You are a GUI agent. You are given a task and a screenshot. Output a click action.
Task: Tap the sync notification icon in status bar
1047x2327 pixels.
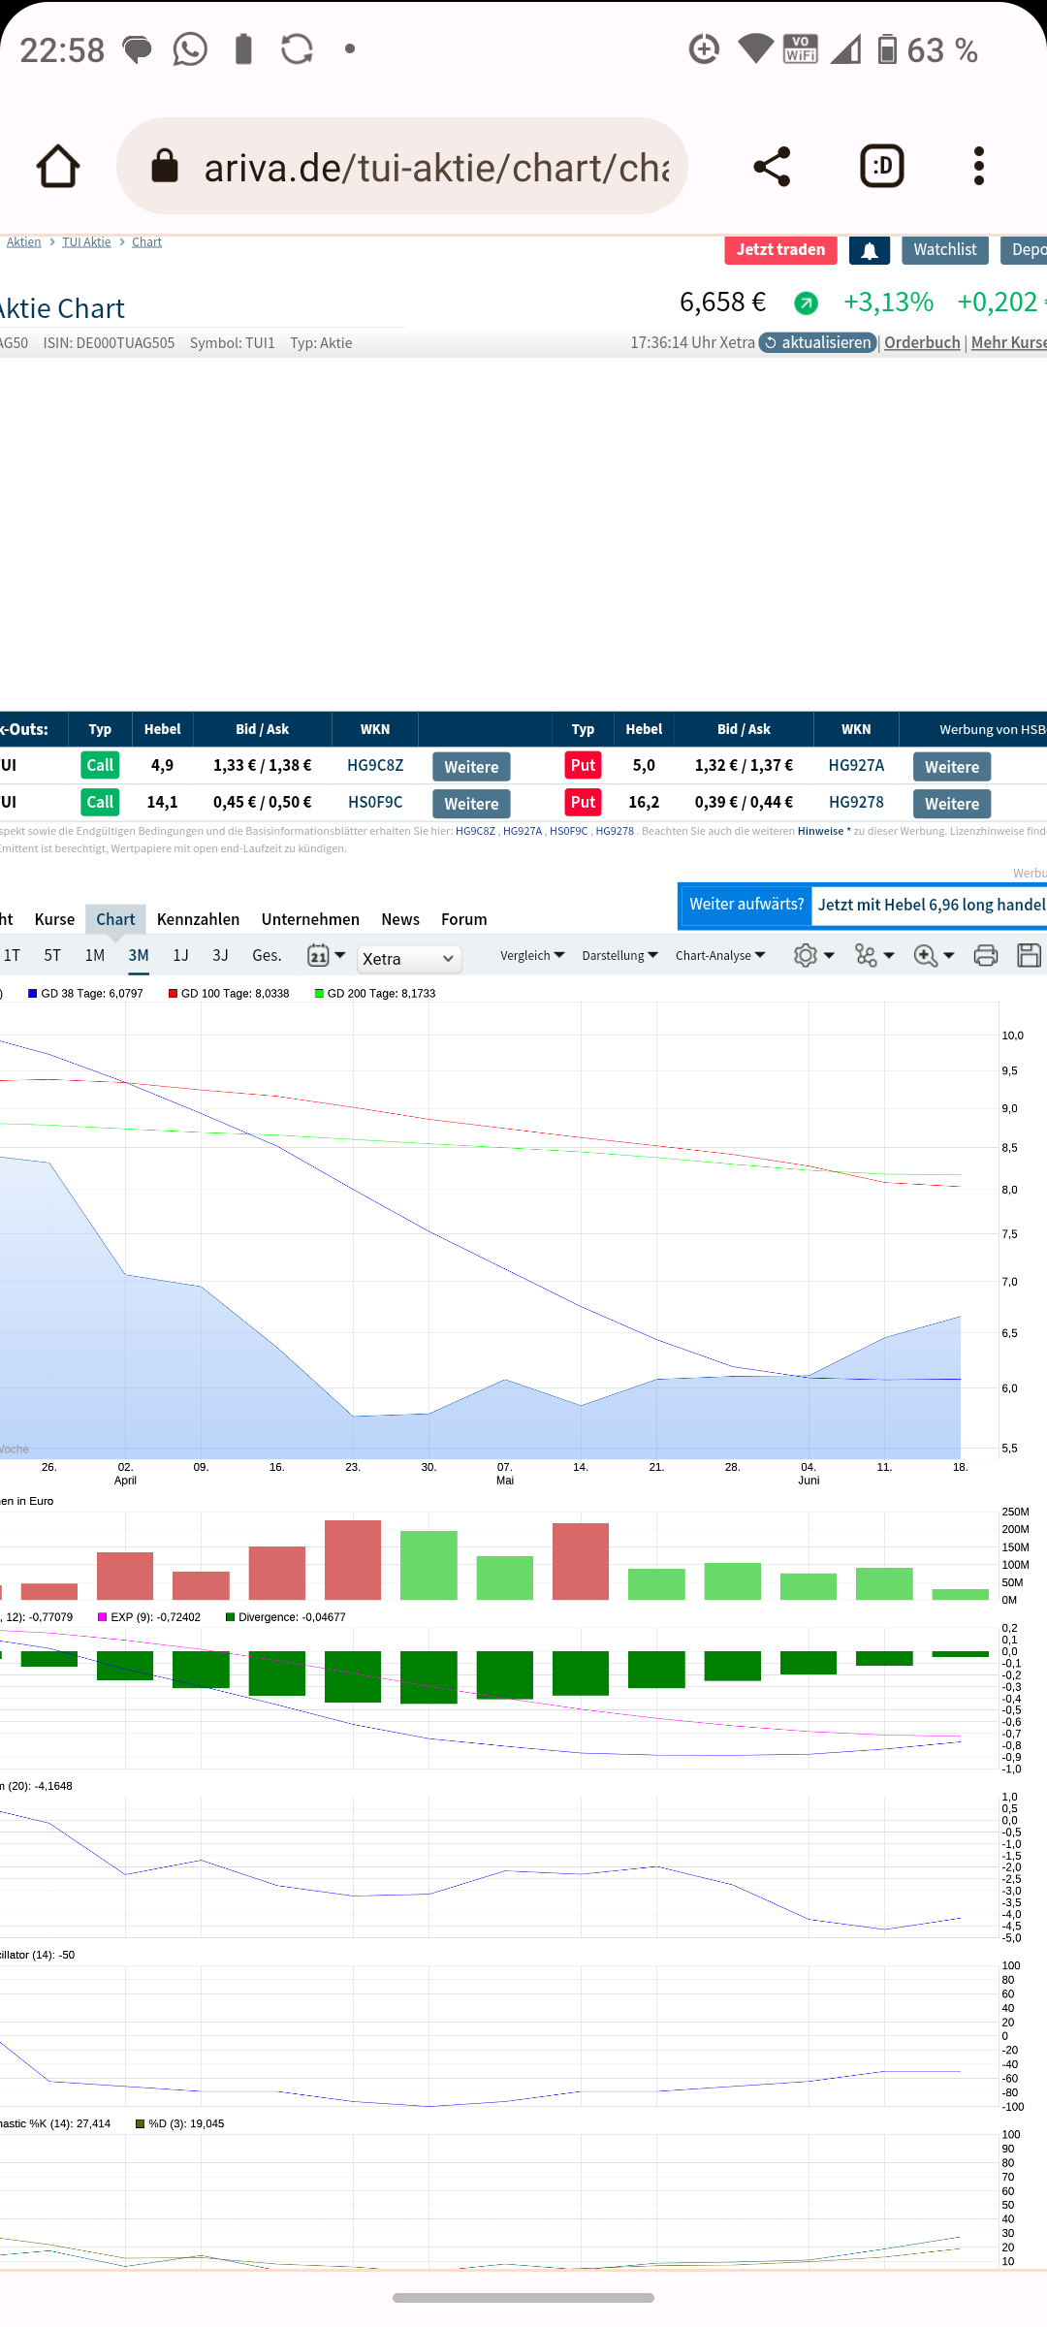click(297, 48)
